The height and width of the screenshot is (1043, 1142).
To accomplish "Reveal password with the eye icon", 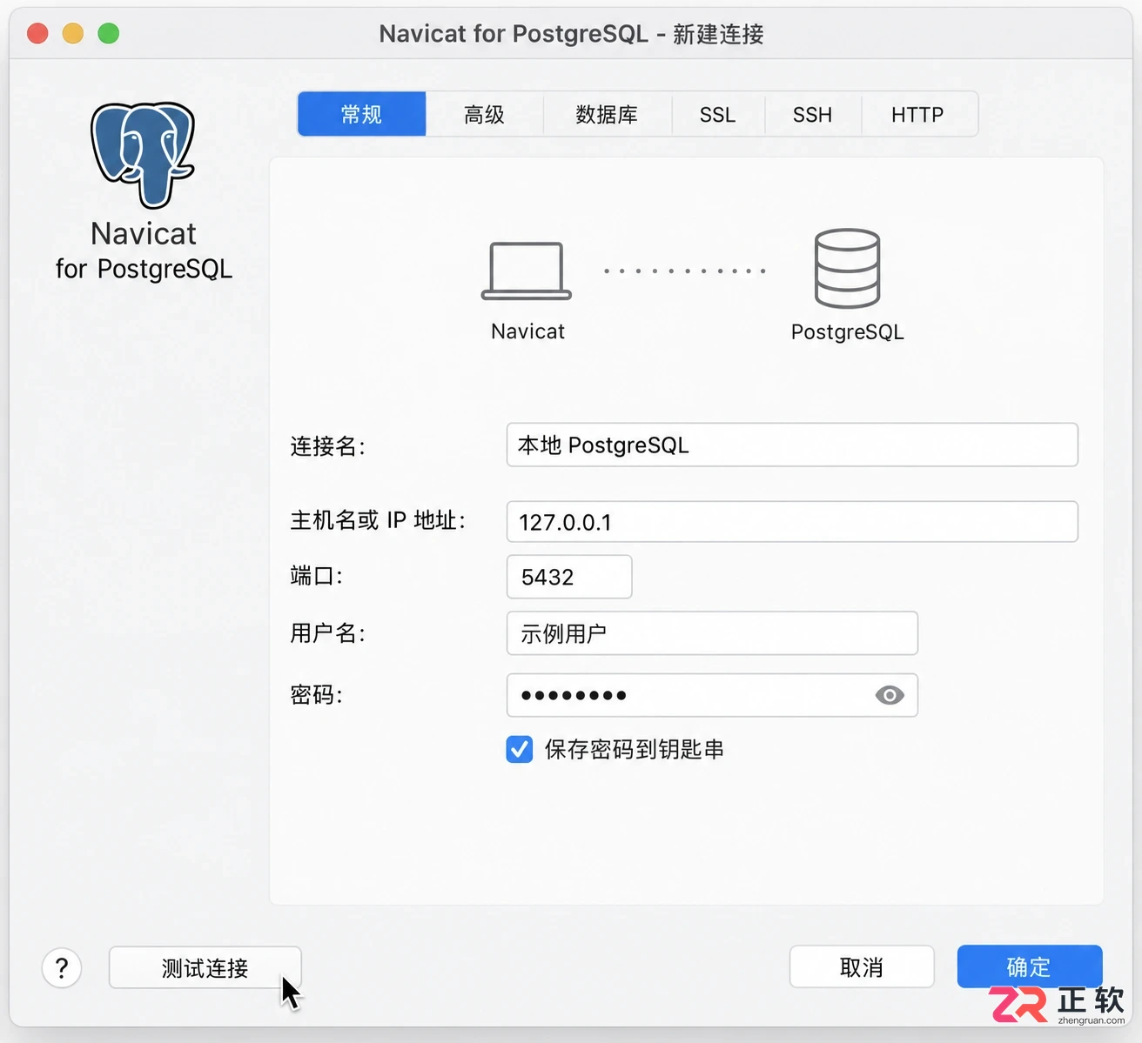I will [x=890, y=695].
